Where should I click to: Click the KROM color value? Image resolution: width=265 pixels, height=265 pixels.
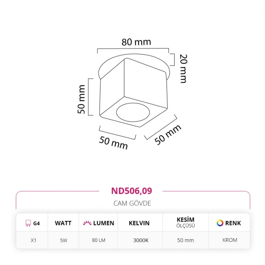[x=230, y=240]
